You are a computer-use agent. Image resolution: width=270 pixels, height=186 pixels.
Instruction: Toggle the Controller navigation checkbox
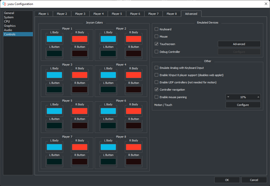157,90
